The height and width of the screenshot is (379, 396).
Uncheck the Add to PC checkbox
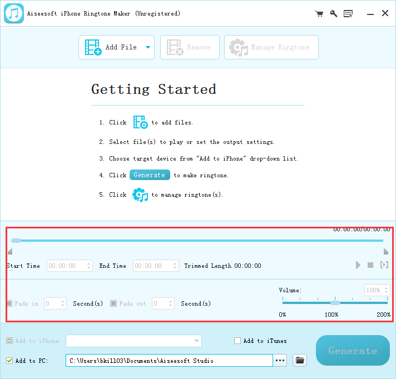(9, 361)
